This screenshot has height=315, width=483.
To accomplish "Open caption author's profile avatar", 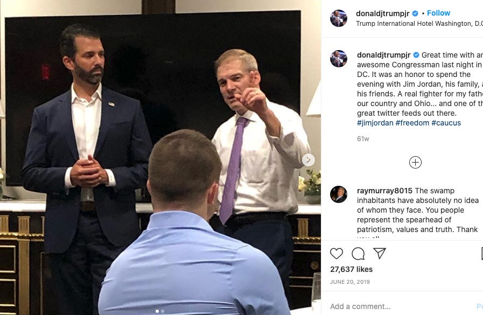I will tap(339, 59).
